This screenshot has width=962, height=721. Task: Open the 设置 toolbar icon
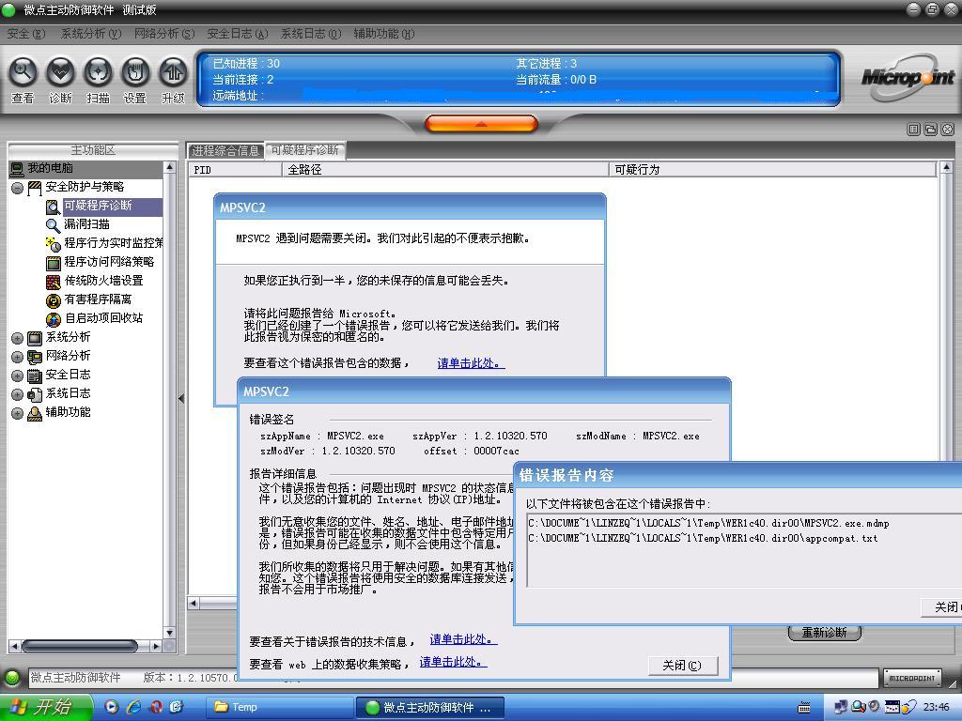(x=135, y=72)
